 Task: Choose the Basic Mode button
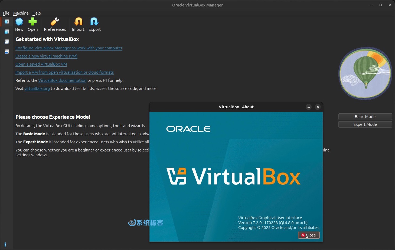click(365, 117)
